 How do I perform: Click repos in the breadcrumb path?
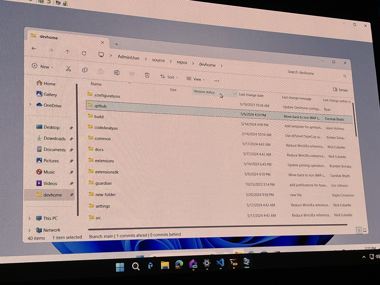(x=182, y=62)
